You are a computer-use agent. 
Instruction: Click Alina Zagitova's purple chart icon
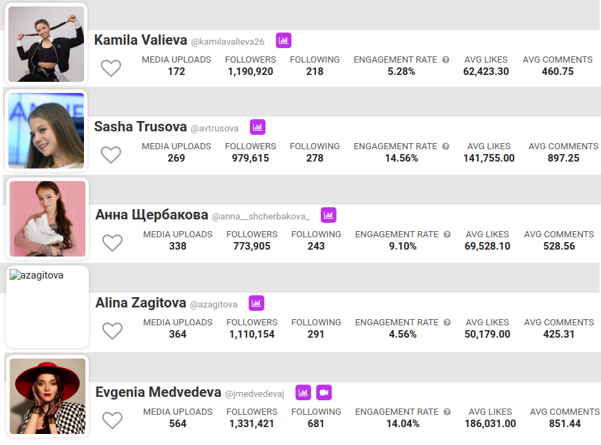tap(256, 303)
